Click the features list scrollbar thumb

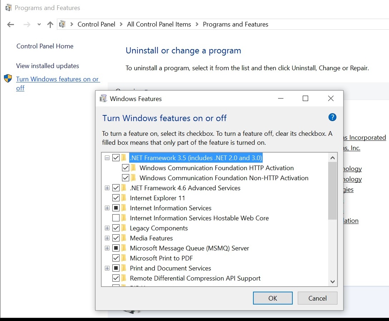332,191
